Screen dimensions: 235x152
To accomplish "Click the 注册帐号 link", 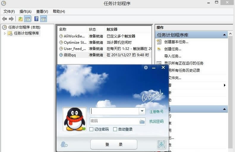I will [156, 112].
